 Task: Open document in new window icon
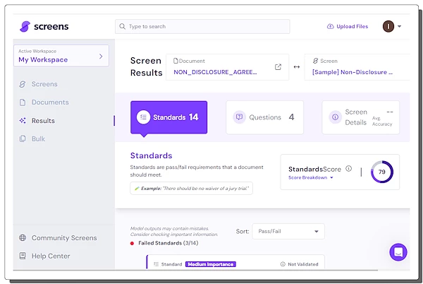(278, 67)
